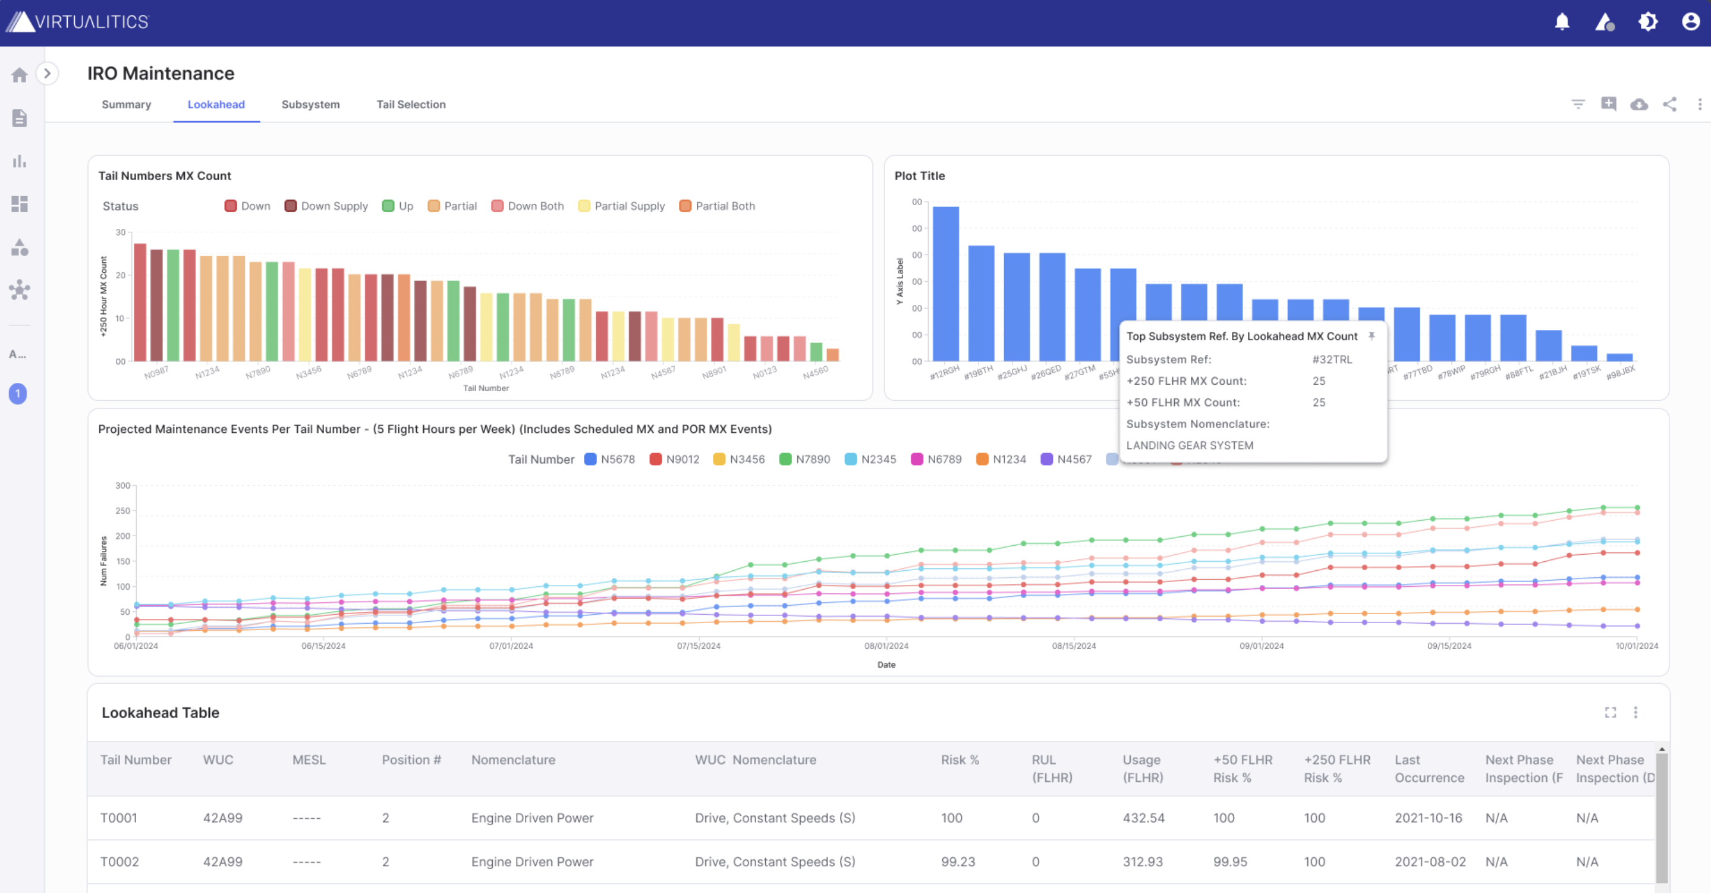
Task: Toggle the Up status legend entry
Action: tap(398, 206)
